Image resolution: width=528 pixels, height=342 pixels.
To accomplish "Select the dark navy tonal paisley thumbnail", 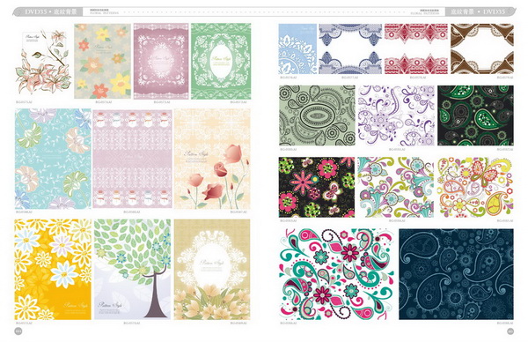I will click(x=456, y=274).
